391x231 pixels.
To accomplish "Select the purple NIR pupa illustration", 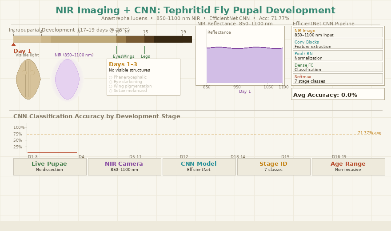I will coord(68,79).
